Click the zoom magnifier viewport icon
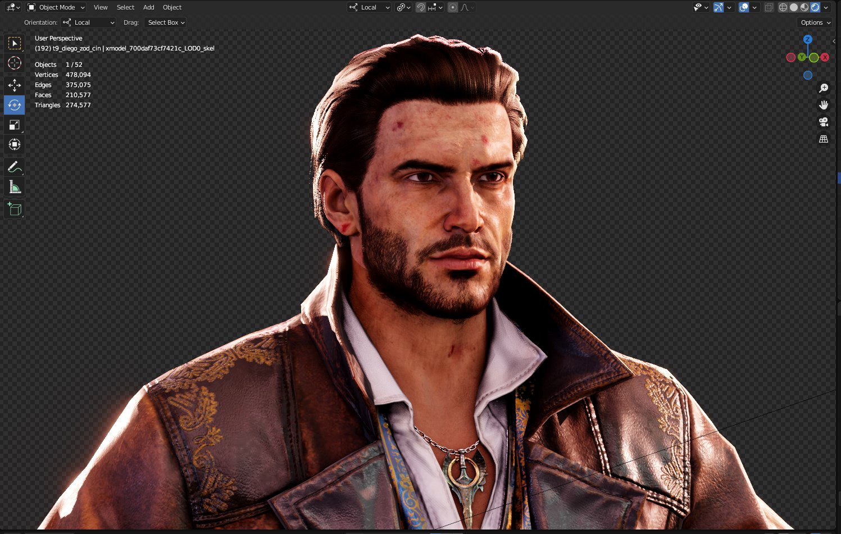 pyautogui.click(x=824, y=88)
